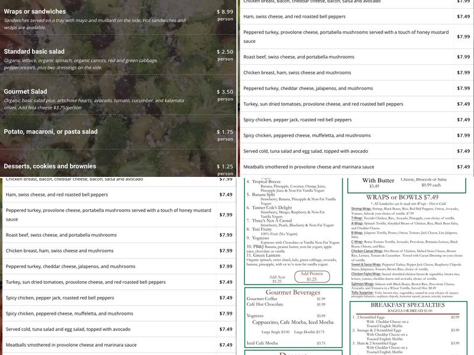
Task: Click the Chicken Caesar Wrap link
Action: pyautogui.click(x=367, y=251)
